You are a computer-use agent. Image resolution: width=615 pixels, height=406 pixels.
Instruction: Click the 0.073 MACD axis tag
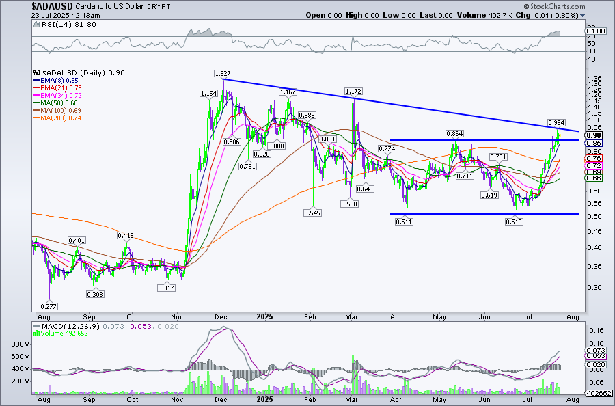[x=595, y=351]
